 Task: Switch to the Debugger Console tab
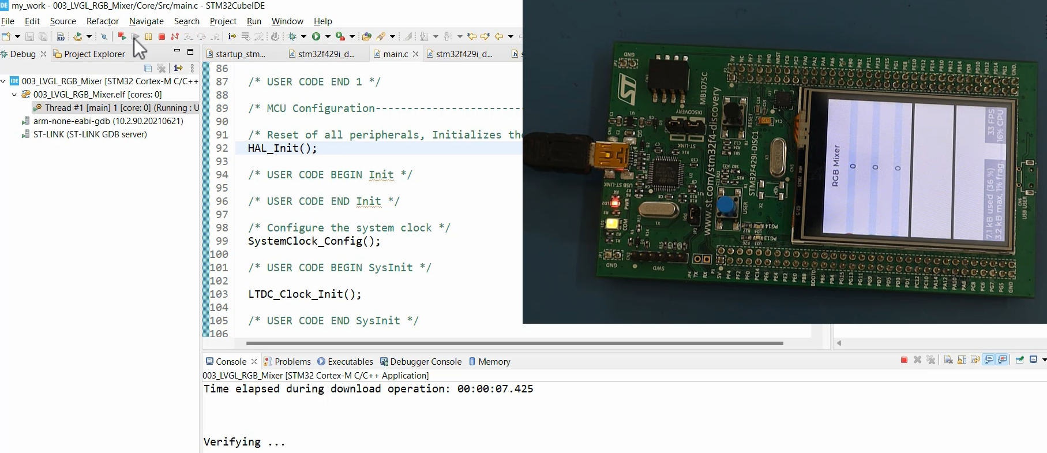point(425,362)
